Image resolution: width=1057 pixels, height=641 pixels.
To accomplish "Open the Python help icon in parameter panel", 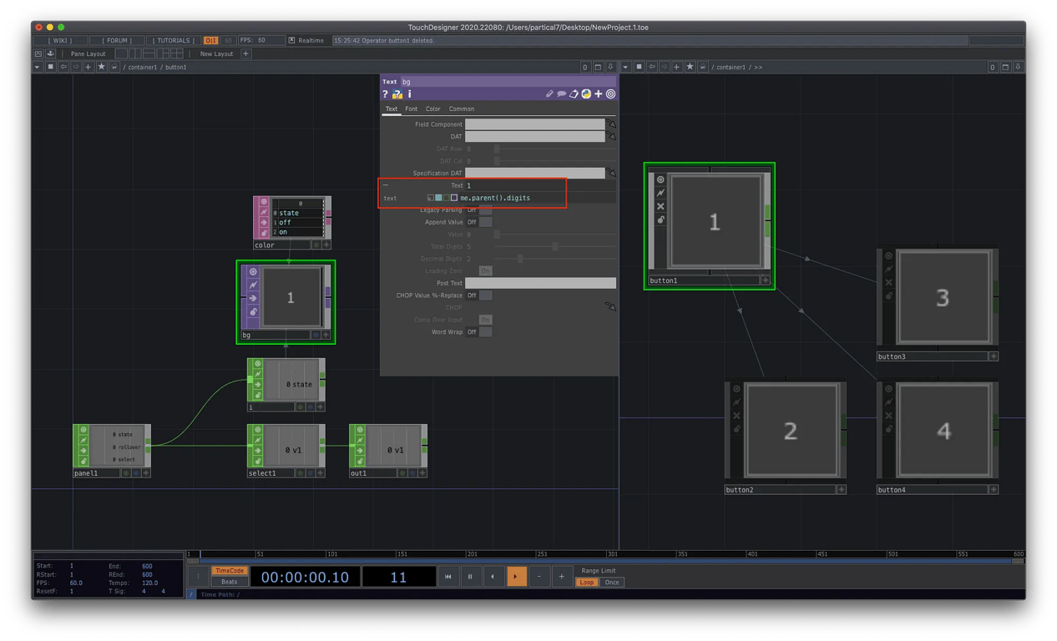I will point(397,95).
